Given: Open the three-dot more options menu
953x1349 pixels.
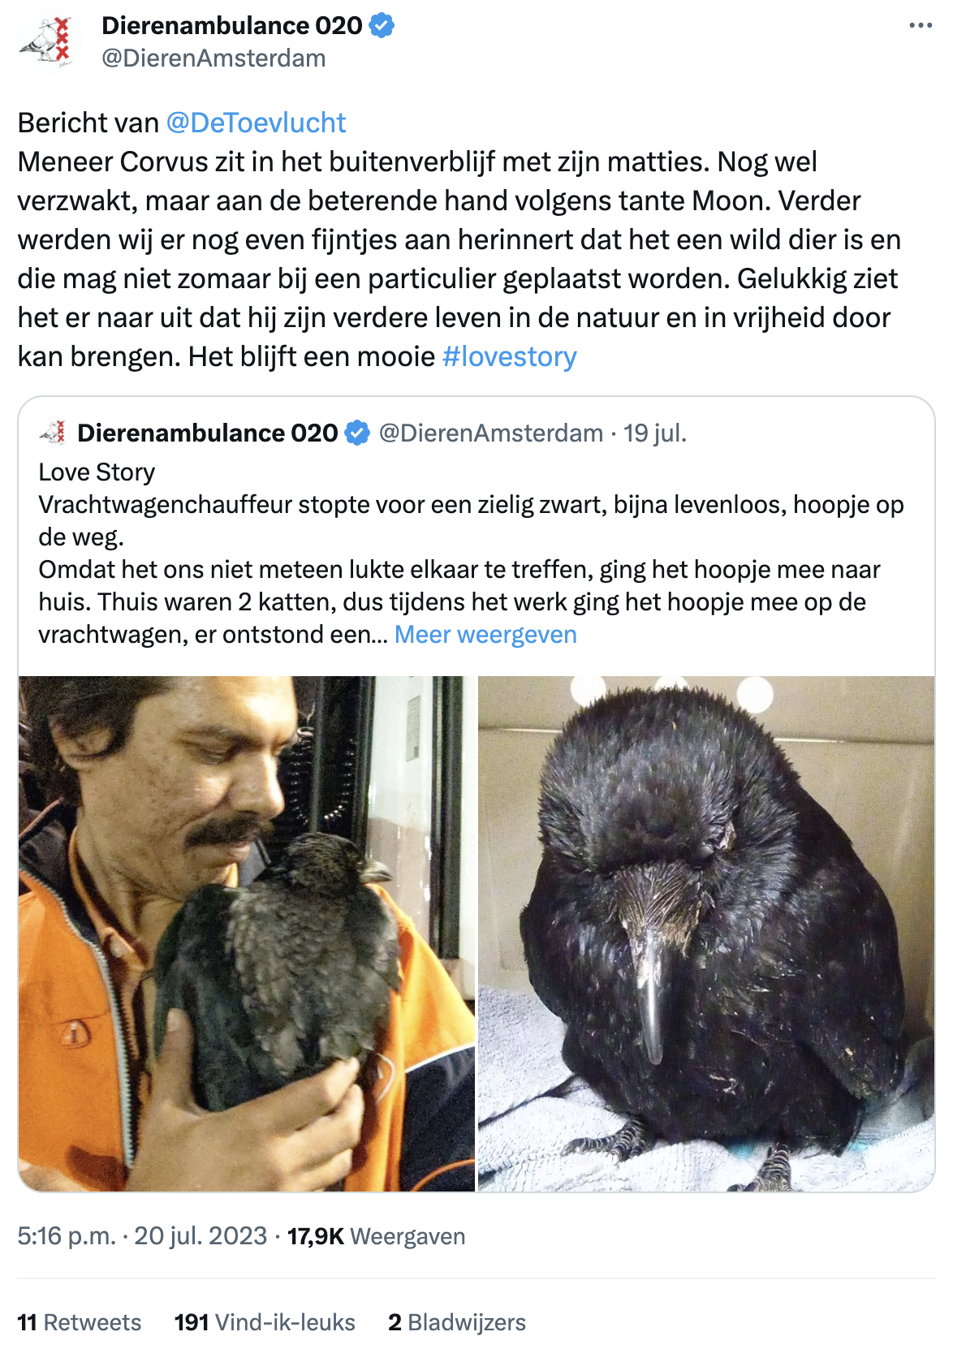Looking at the screenshot, I should pyautogui.click(x=921, y=26).
